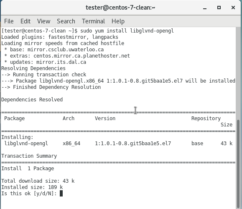This screenshot has height=209, width=242.
Task: Click the libglvnd-opengl package name in table
Action: click(26, 144)
